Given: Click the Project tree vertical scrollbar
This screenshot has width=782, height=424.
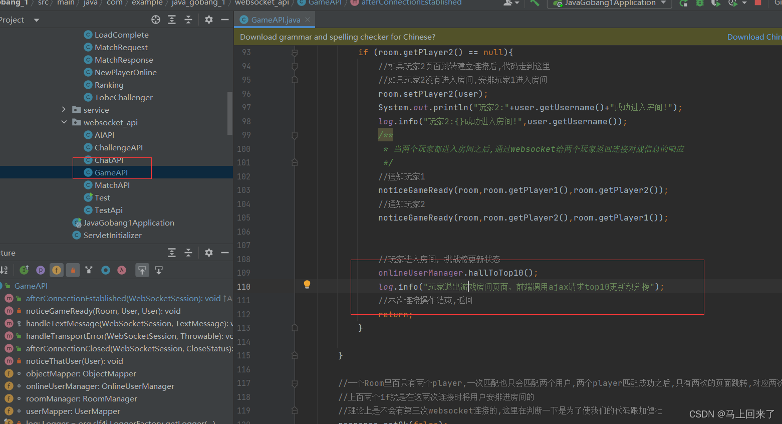Looking at the screenshot, I should [230, 113].
